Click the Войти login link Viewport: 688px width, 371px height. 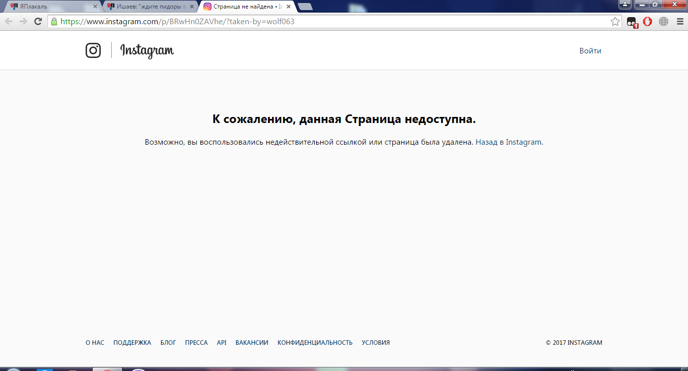(x=590, y=51)
